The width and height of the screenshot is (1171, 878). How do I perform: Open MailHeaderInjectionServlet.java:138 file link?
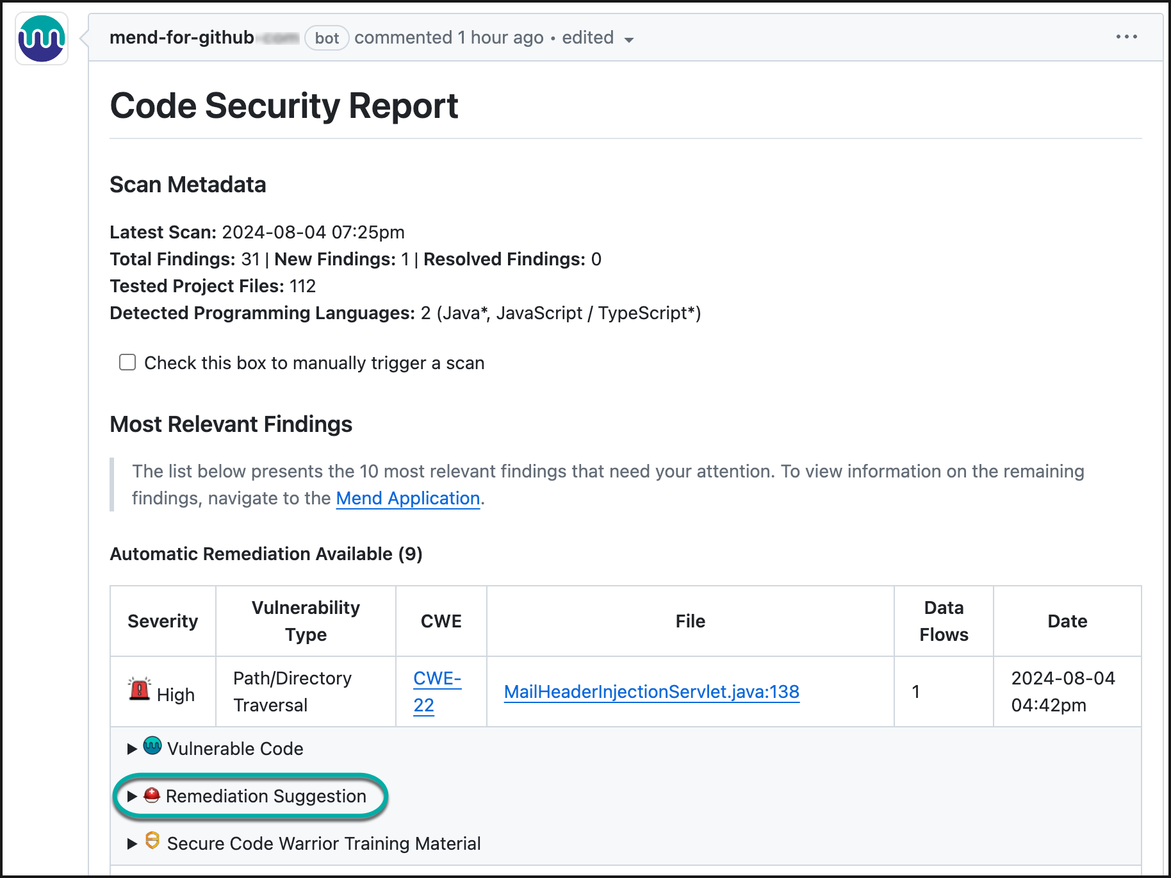(651, 692)
